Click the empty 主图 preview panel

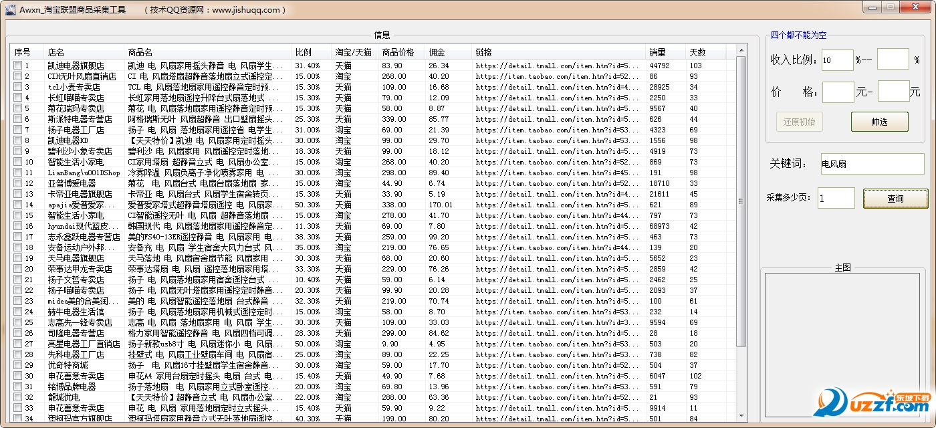point(842,344)
